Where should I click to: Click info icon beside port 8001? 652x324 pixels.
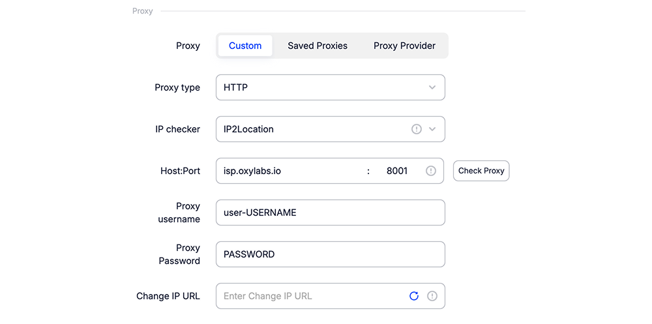pyautogui.click(x=431, y=171)
